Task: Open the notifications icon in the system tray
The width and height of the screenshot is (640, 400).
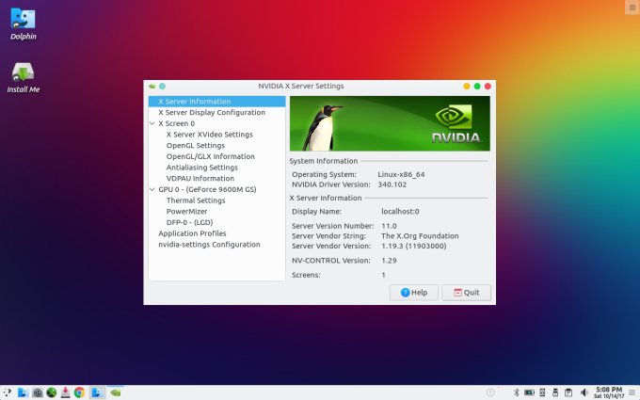Action: coord(490,392)
